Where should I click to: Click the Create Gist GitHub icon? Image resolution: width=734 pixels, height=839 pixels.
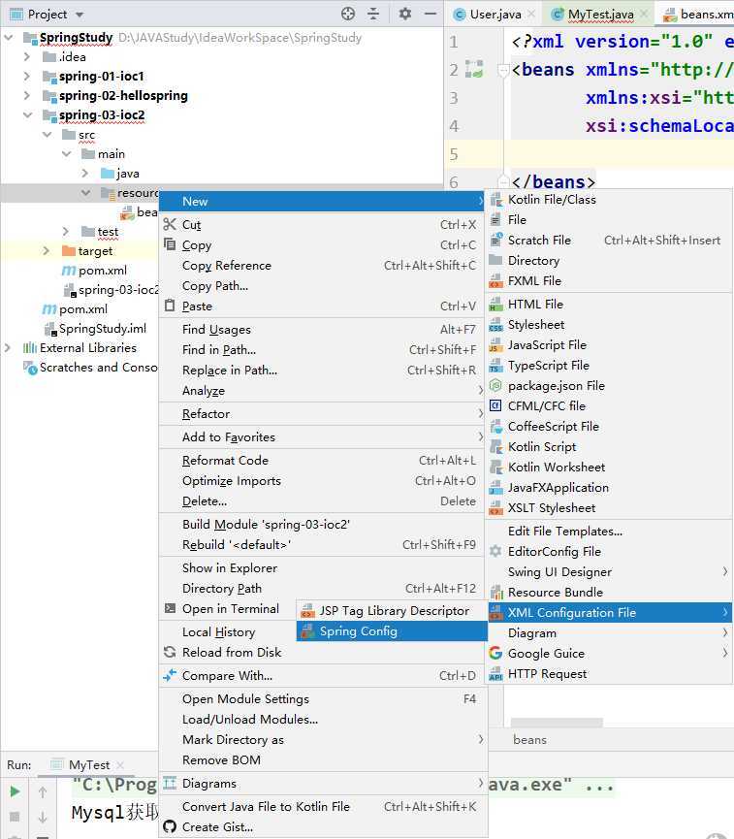click(x=170, y=826)
